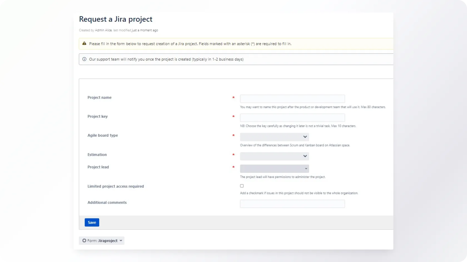The width and height of the screenshot is (467, 262).
Task: Tick the Limited project access required checkbox
Action: click(242, 186)
